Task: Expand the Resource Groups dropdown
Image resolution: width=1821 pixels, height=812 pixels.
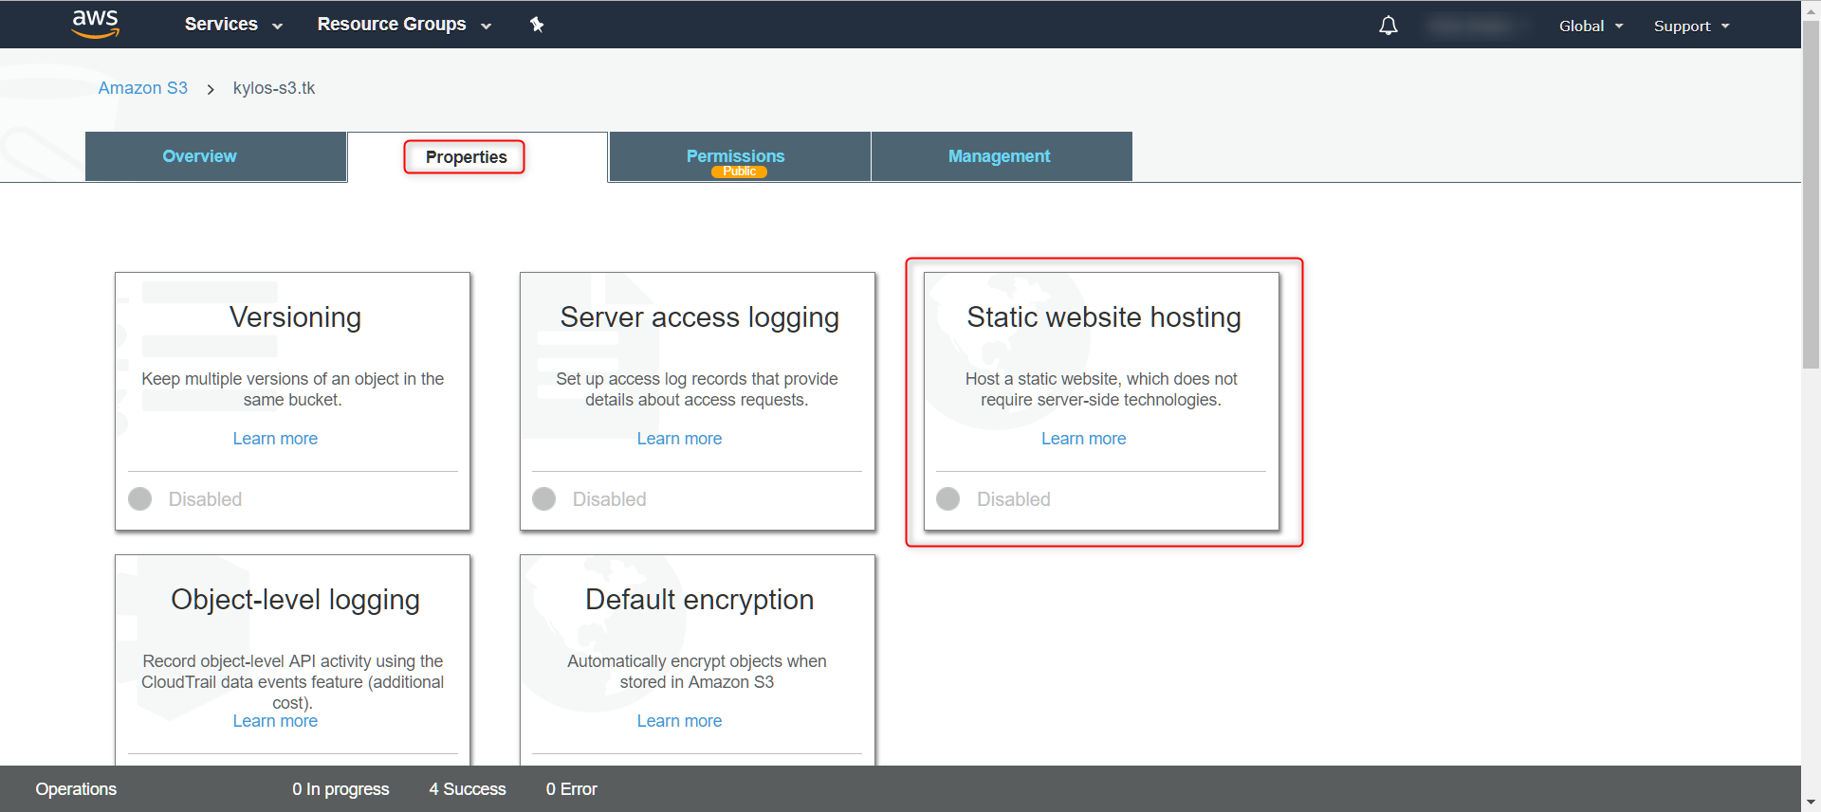Action: tap(404, 25)
